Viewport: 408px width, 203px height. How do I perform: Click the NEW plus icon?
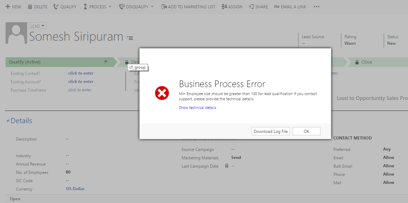[8, 7]
